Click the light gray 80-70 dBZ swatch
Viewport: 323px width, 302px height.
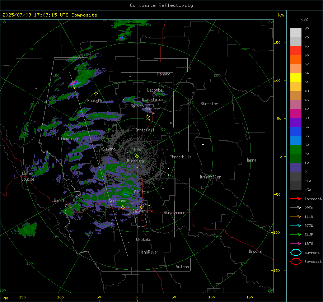click(296, 33)
